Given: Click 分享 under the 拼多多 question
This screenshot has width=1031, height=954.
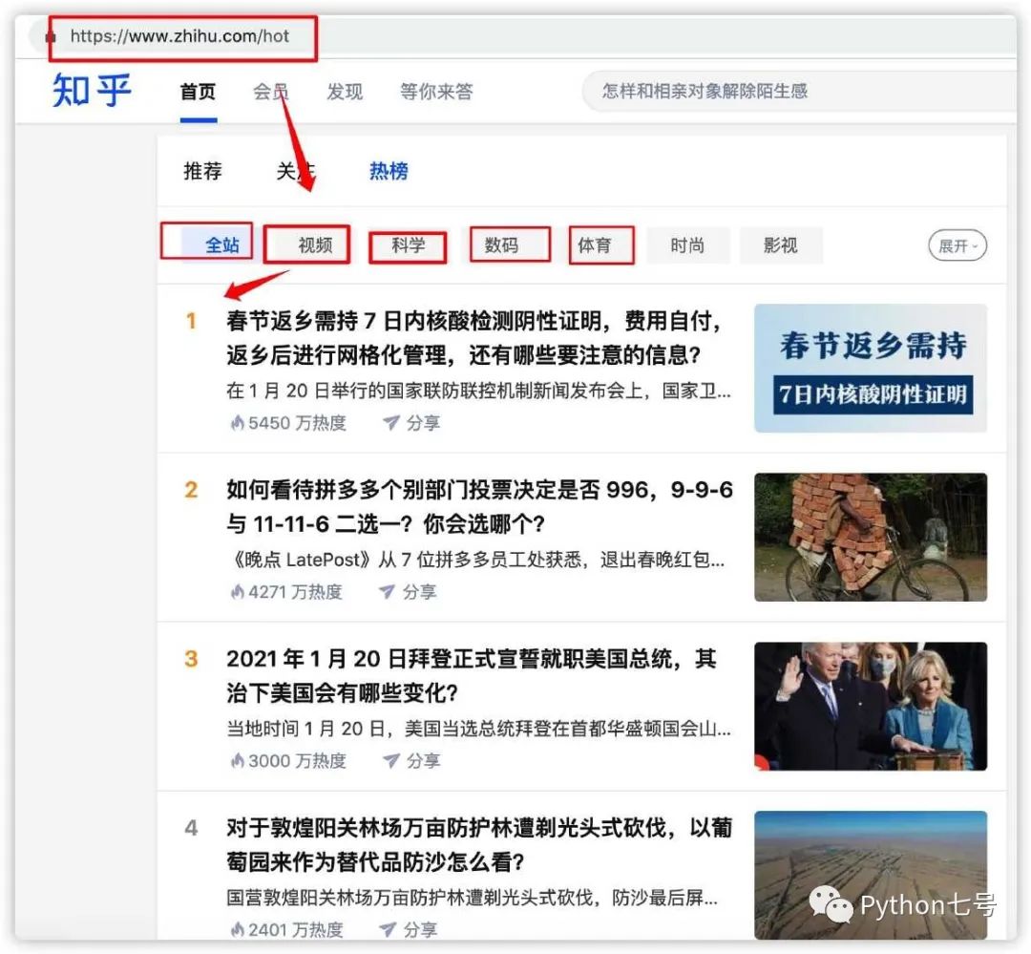Looking at the screenshot, I should pyautogui.click(x=419, y=591).
